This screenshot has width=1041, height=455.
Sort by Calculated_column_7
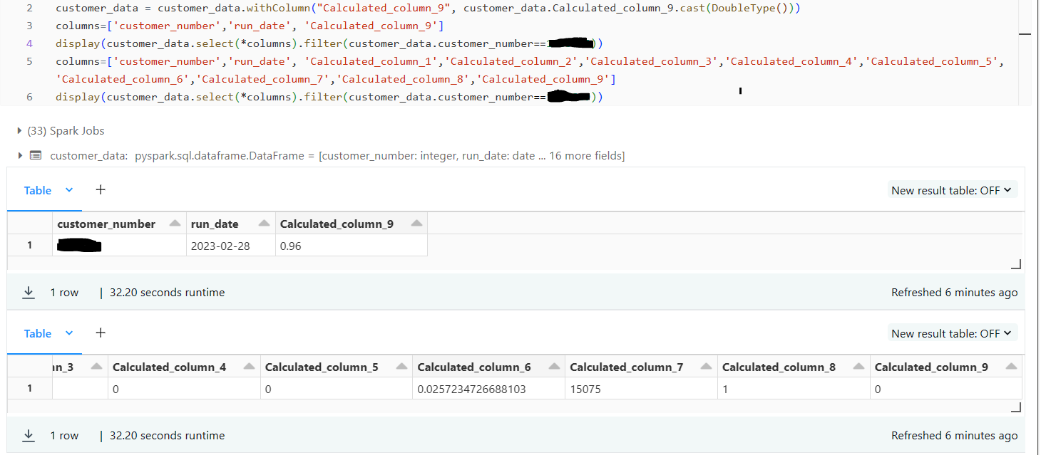point(706,367)
